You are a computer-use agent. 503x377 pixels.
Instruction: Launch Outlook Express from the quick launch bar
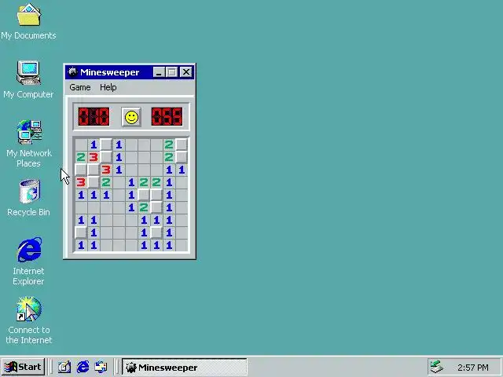coord(101,367)
